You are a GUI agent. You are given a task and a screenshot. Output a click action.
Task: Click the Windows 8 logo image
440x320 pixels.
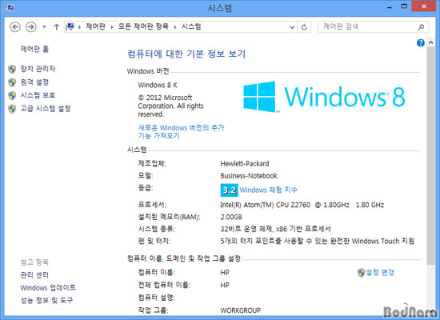(324, 97)
